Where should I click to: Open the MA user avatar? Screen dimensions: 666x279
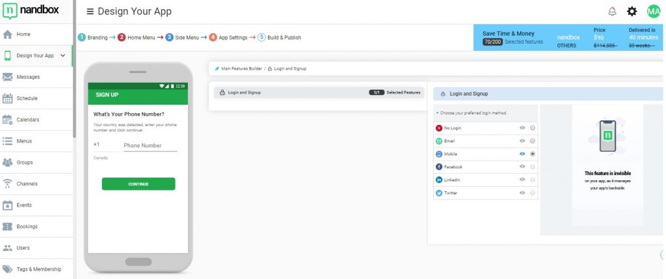tap(653, 12)
